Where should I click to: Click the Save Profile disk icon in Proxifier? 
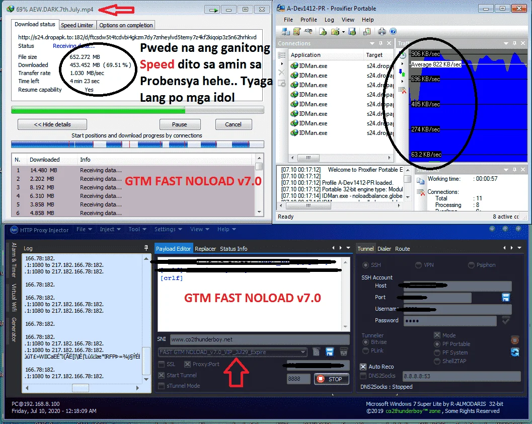coord(352,32)
